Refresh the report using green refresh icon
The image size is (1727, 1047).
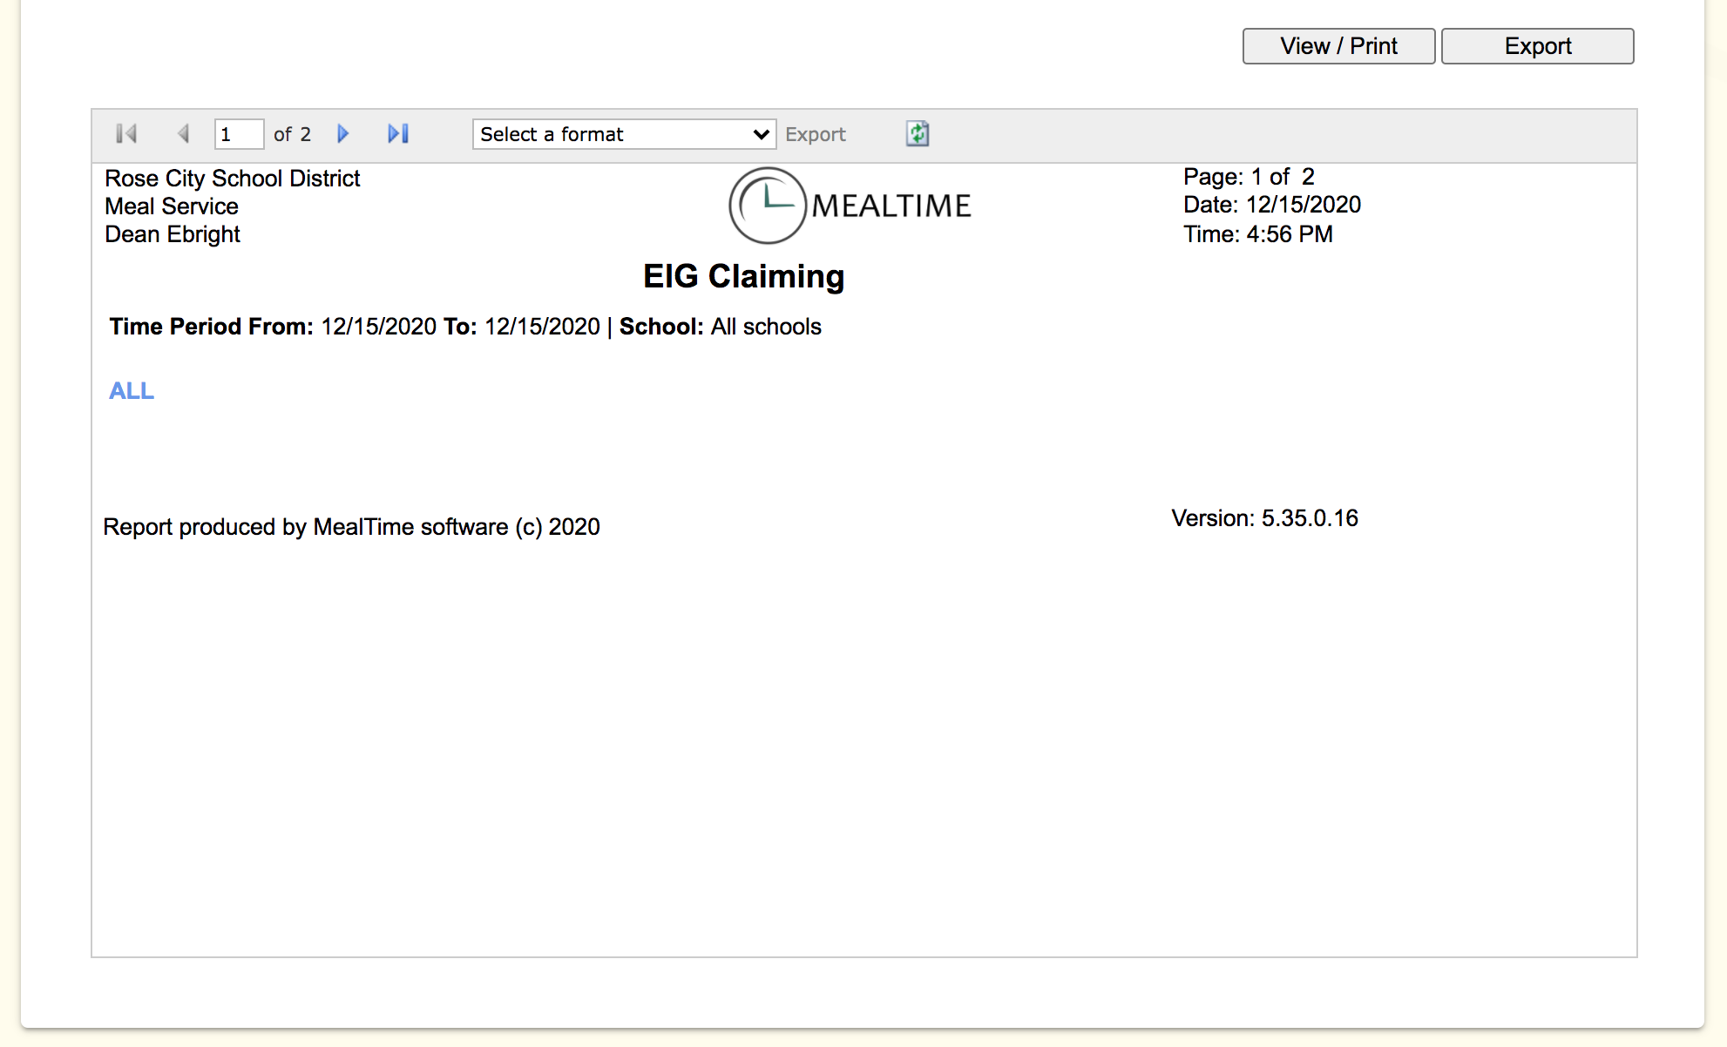point(918,133)
